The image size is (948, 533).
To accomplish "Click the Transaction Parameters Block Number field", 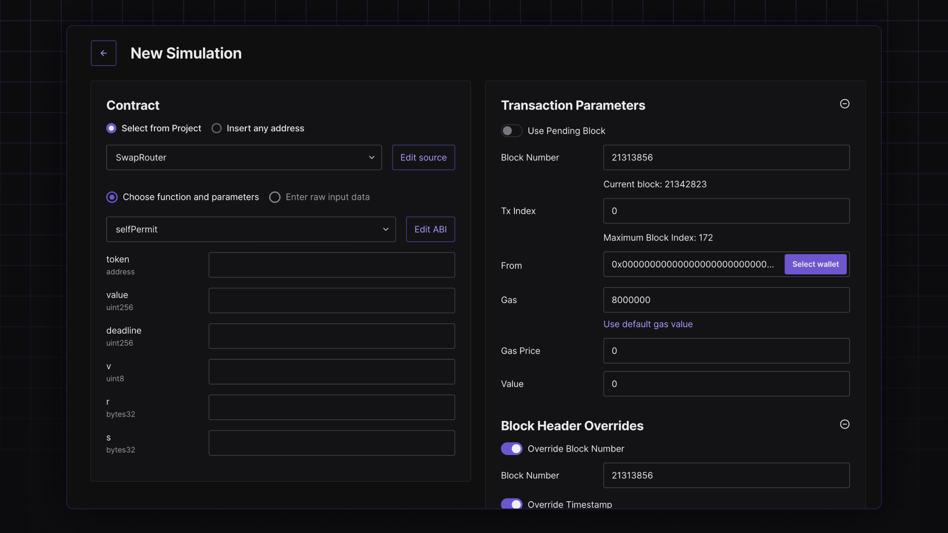I will coord(726,157).
